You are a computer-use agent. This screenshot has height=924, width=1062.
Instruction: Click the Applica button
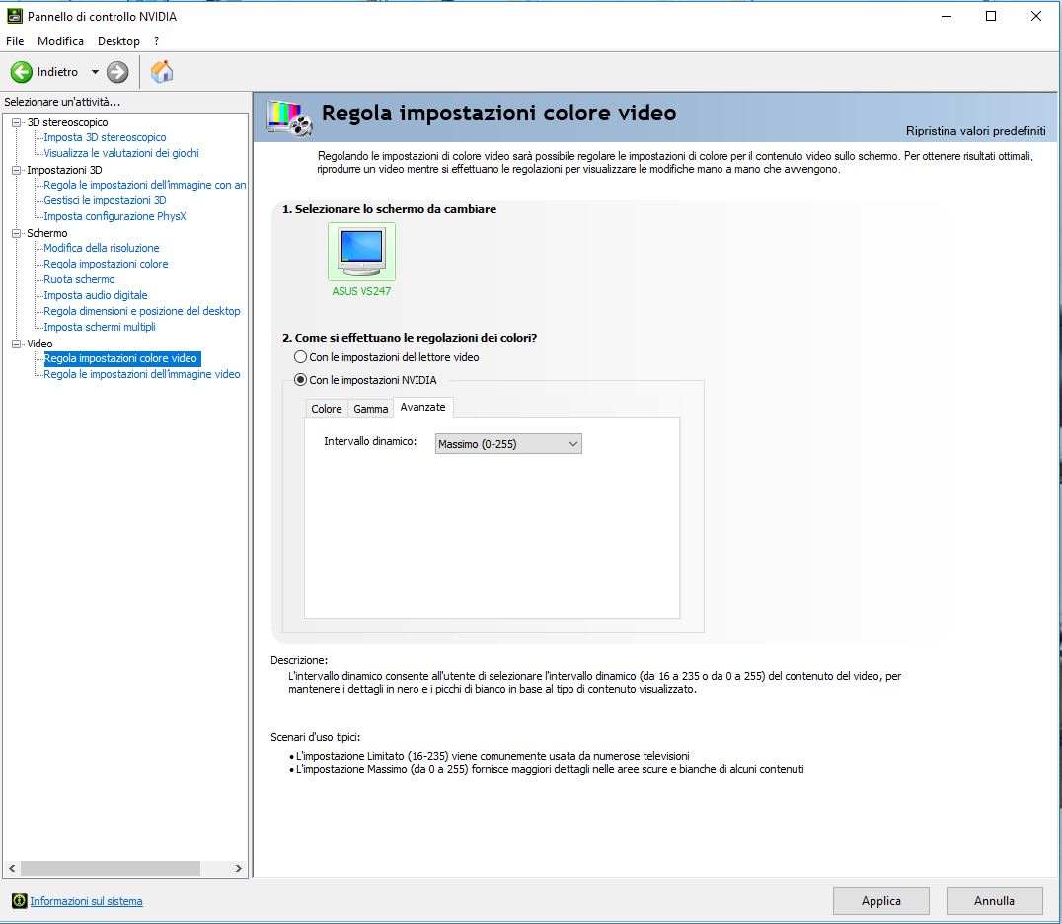pyautogui.click(x=880, y=901)
